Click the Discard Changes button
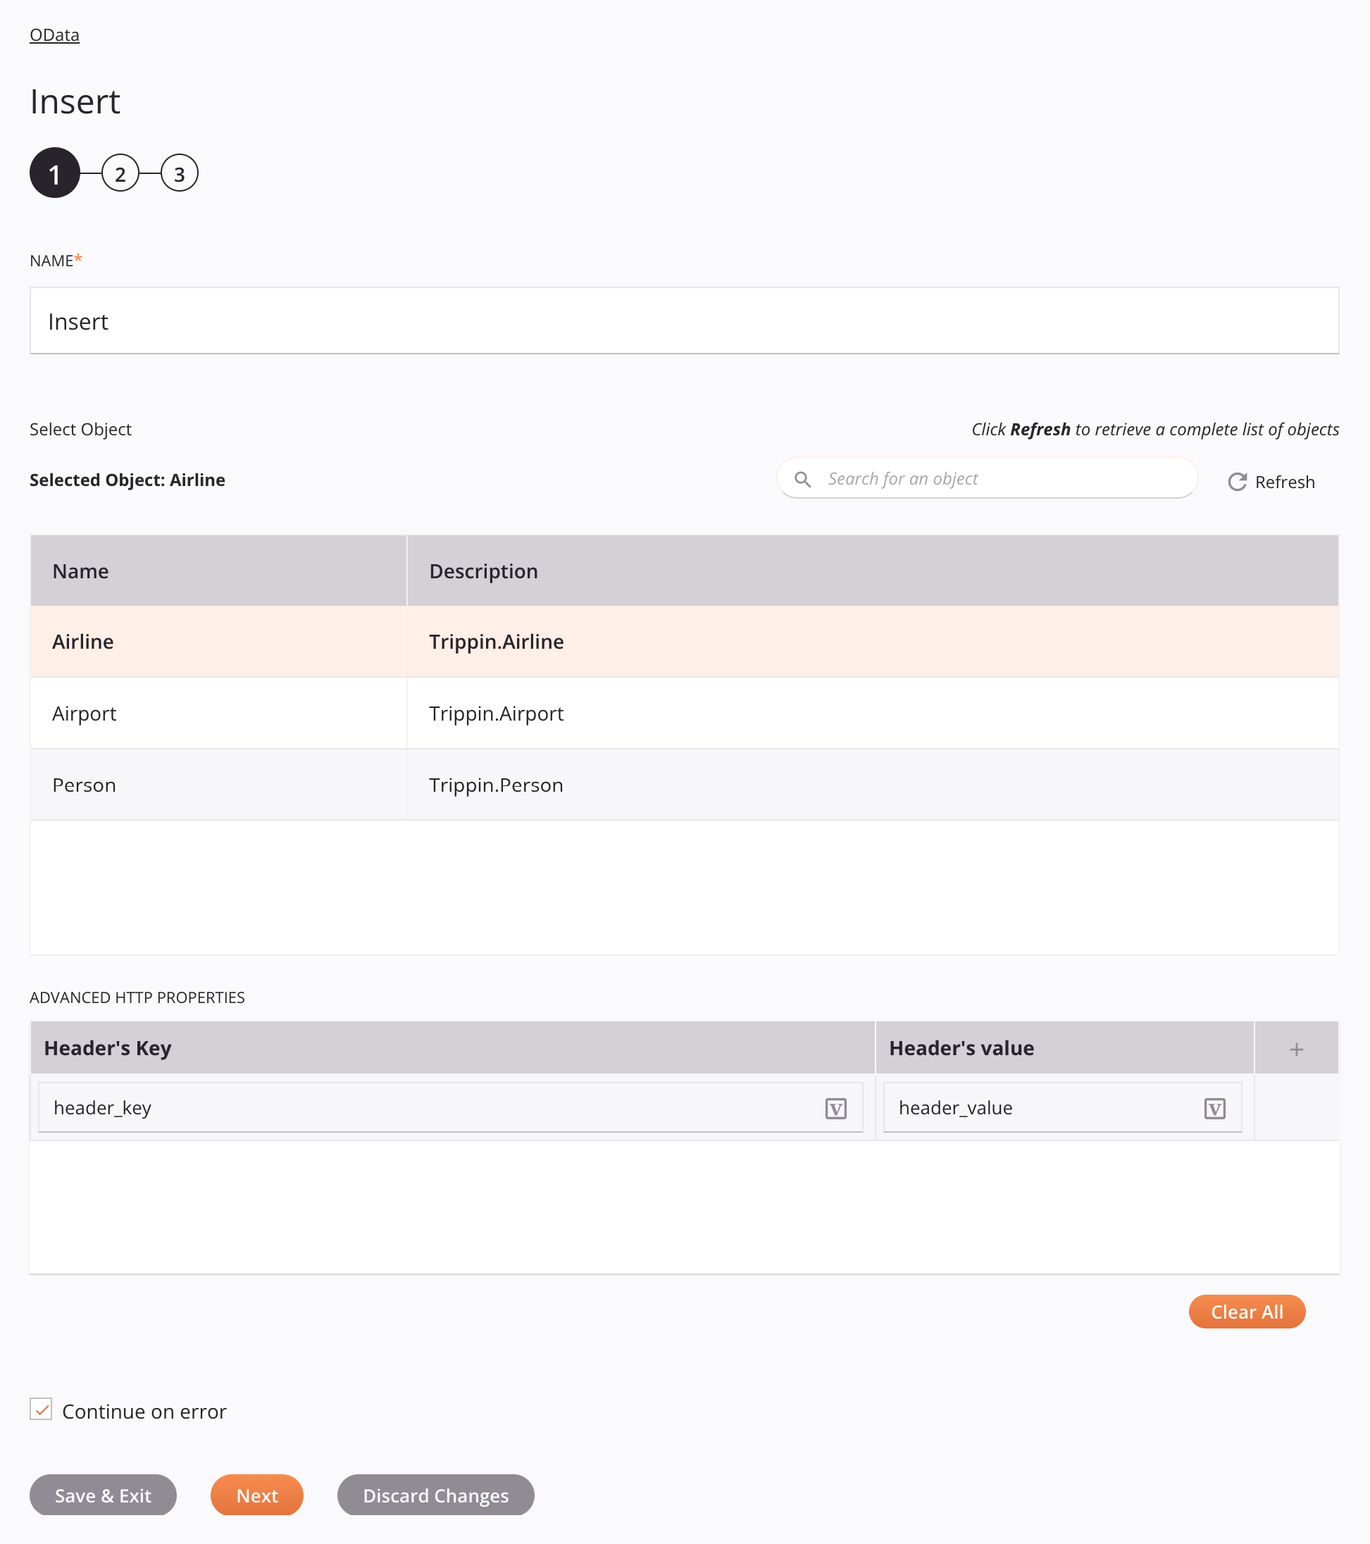 (x=437, y=1495)
